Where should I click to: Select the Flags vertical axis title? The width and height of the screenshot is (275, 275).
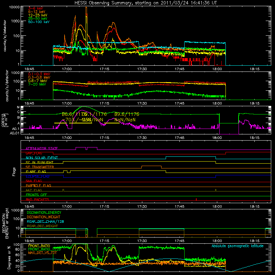click(14, 172)
